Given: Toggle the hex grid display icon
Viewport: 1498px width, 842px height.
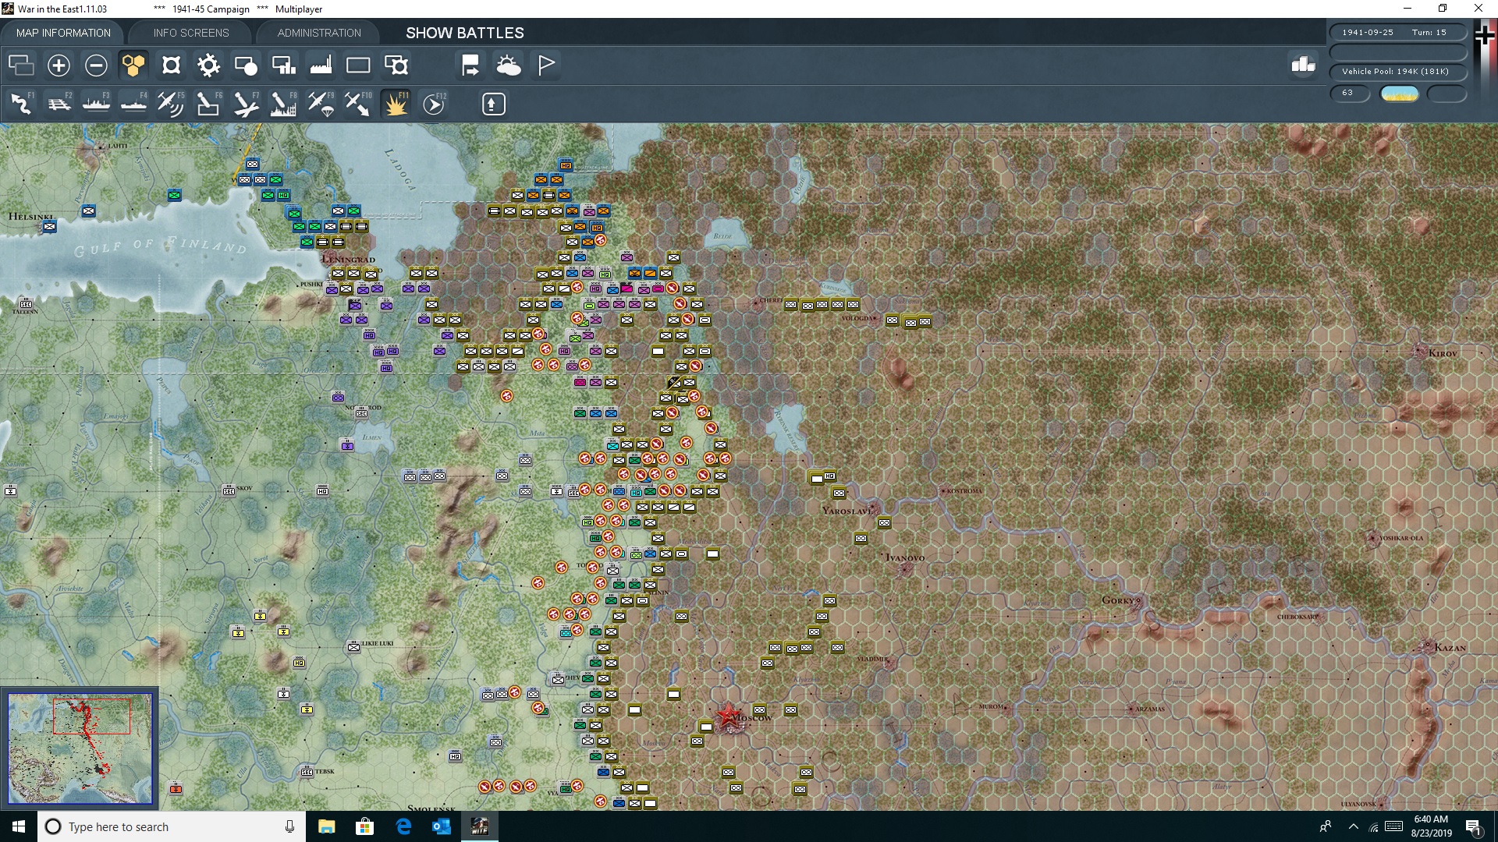Looking at the screenshot, I should [x=133, y=65].
